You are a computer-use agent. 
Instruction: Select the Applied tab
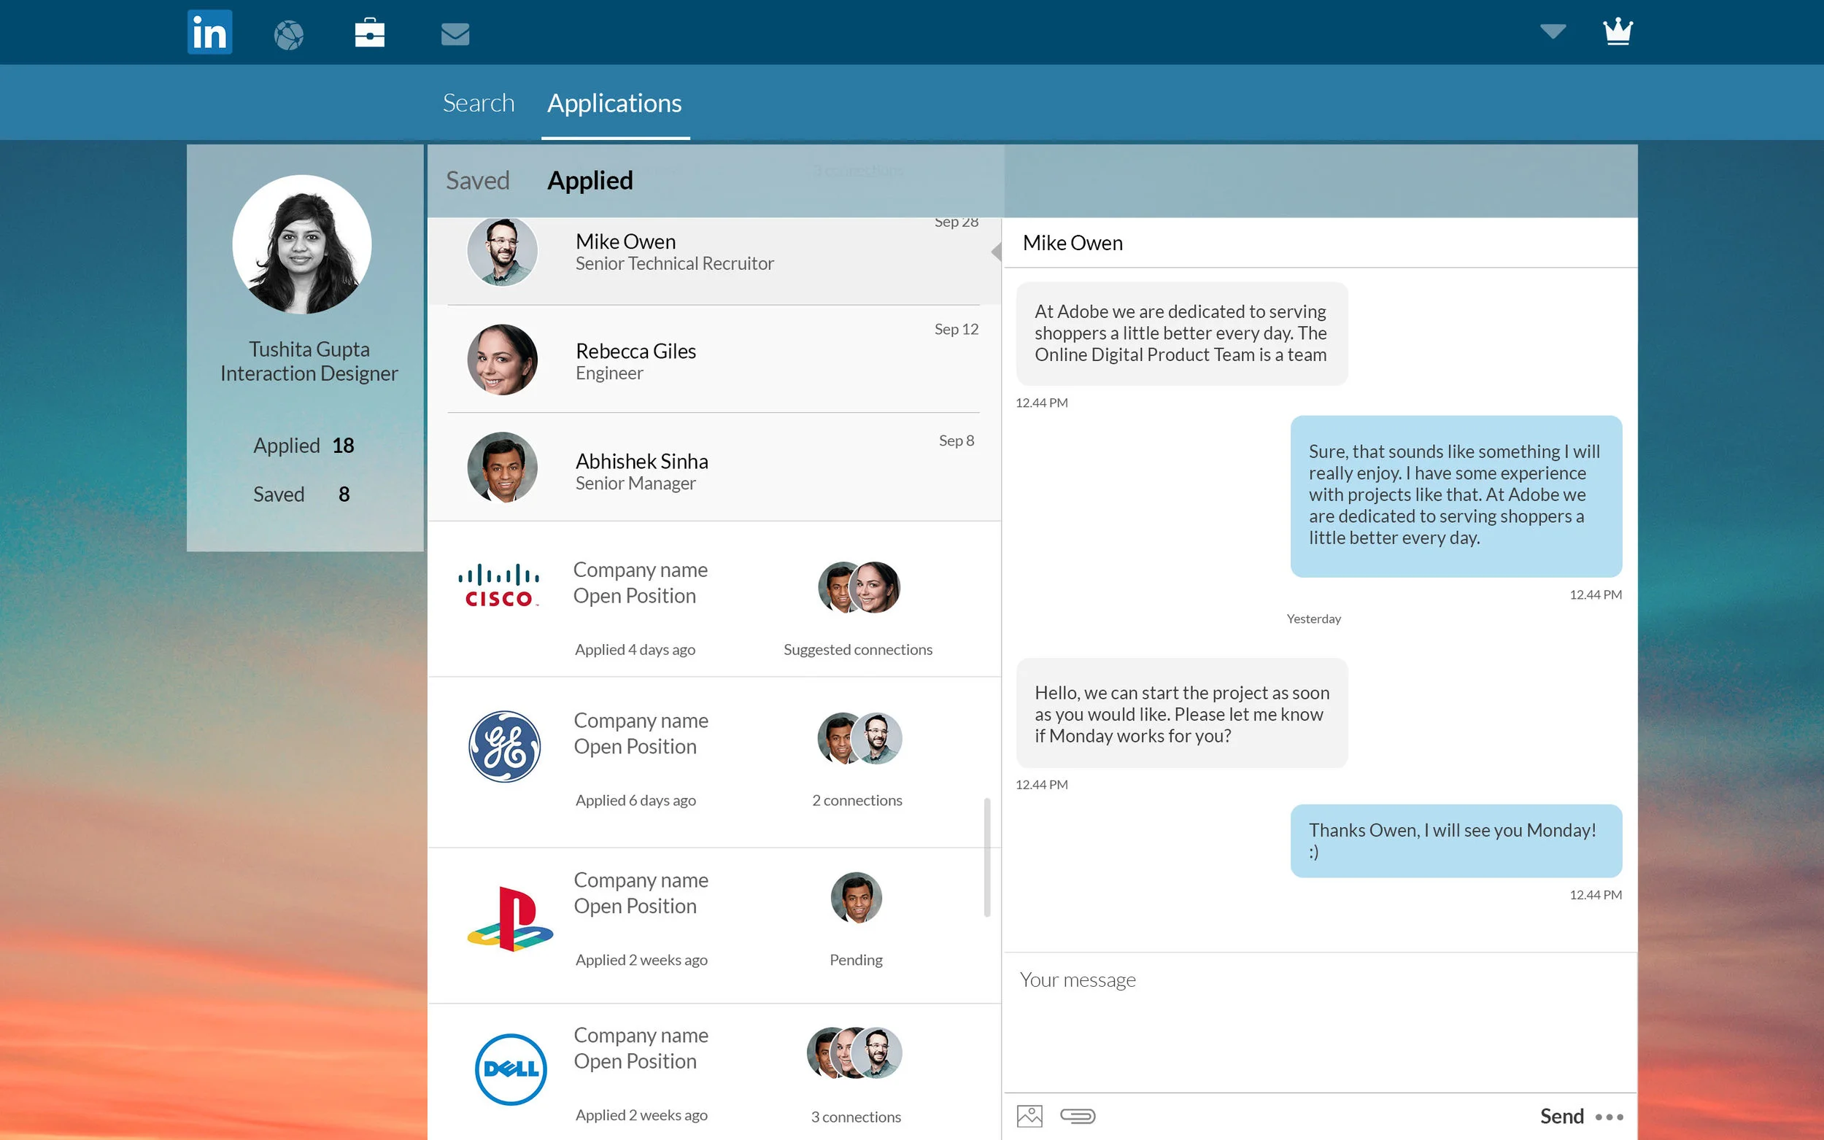(x=590, y=181)
